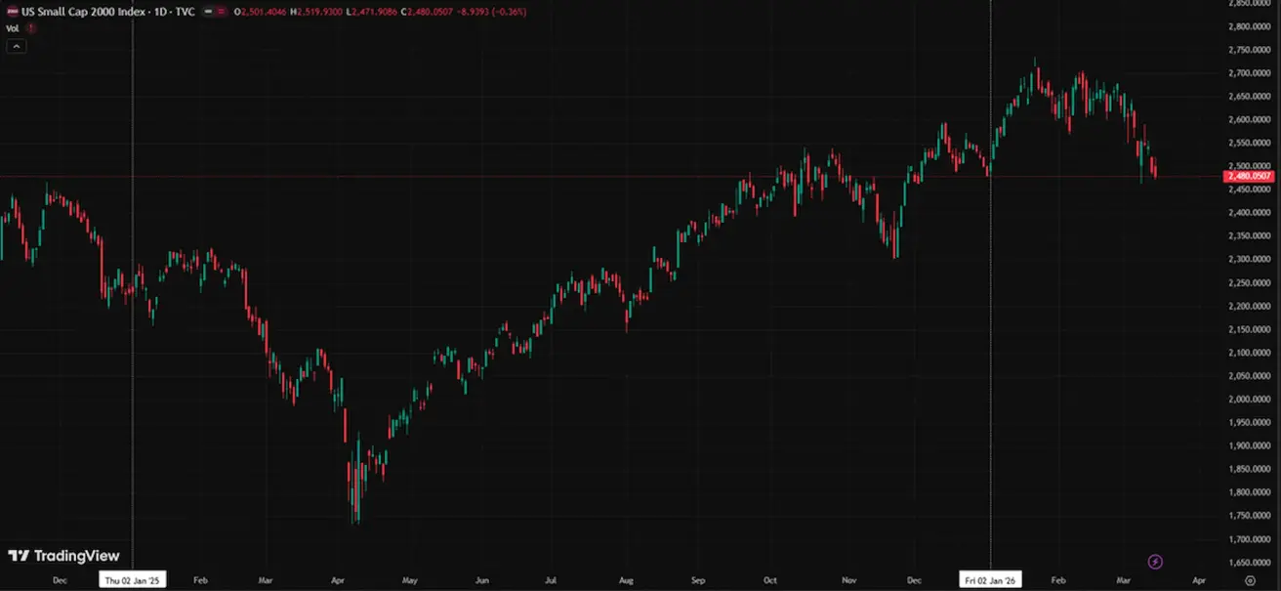Image resolution: width=1281 pixels, height=591 pixels.
Task: Click the Sep label on the time axis
Action: 697,579
